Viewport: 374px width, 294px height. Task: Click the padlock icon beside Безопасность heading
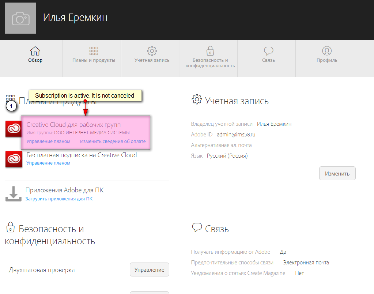tap(10, 227)
